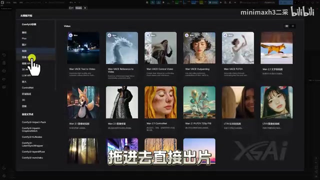Open the plain 3D category
The width and height of the screenshot is (320, 180).
(23, 100)
